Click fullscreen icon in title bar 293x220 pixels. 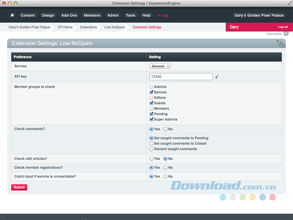pyautogui.click(x=290, y=3)
